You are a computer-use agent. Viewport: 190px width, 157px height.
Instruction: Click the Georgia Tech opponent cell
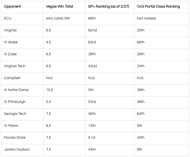tap(22, 114)
